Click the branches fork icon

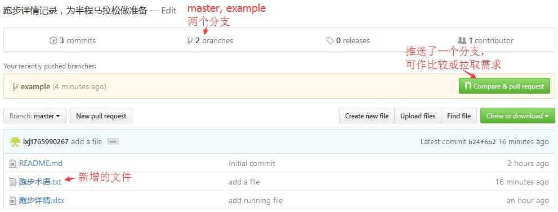[x=190, y=41]
